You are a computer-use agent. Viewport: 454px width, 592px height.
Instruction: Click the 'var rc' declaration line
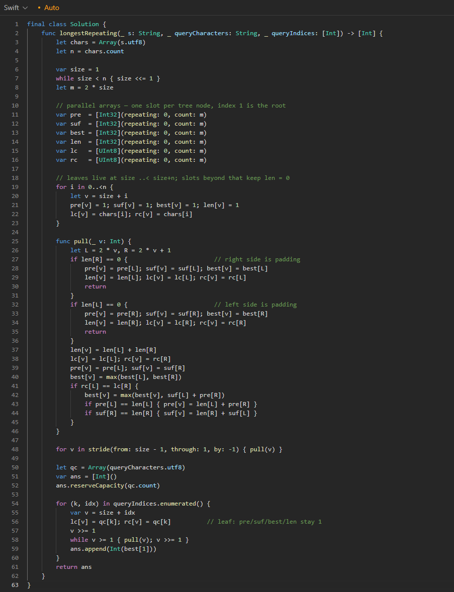[x=131, y=160]
